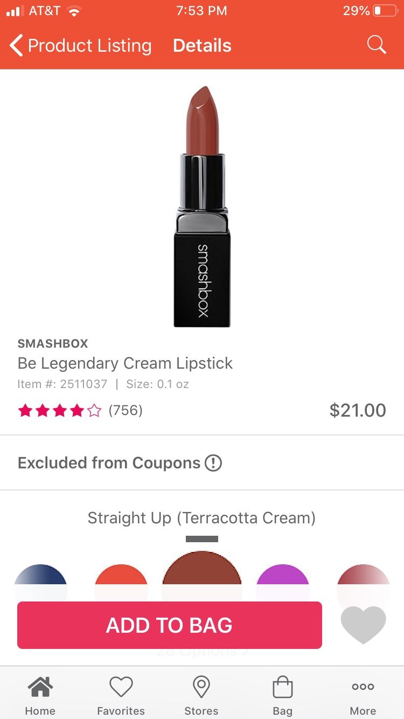Viewport: 404px width, 719px height.
Task: Open the star rating reviews
Action: pos(59,411)
